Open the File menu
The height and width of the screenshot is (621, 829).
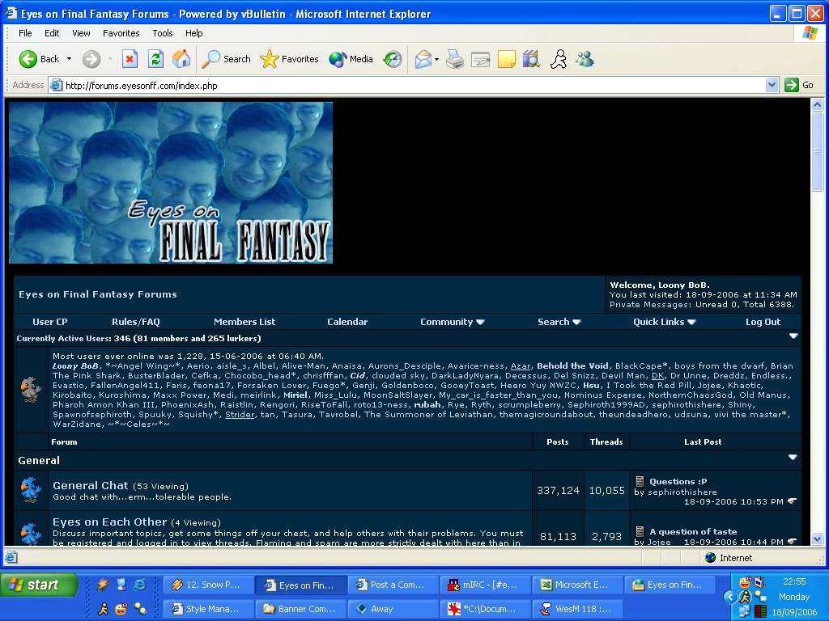click(25, 32)
